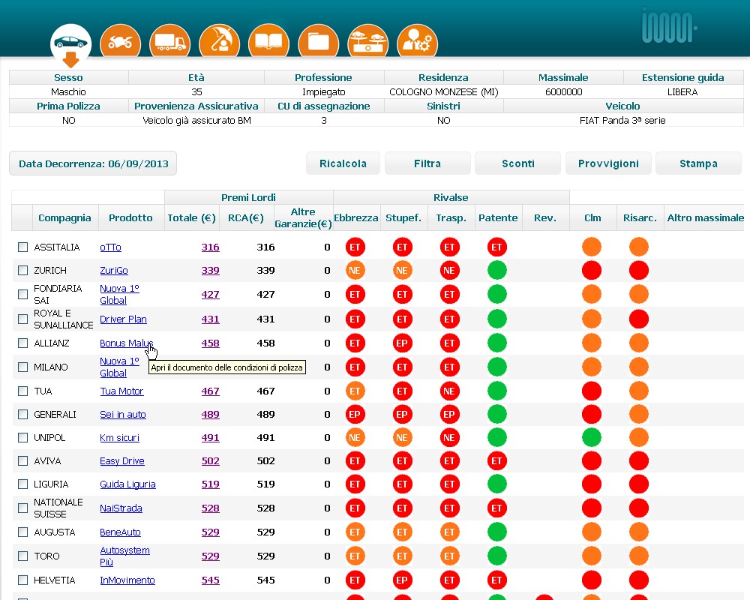Viewport: 750px width, 600px height.
Task: Click the Ricalcola button
Action: tap(343, 163)
